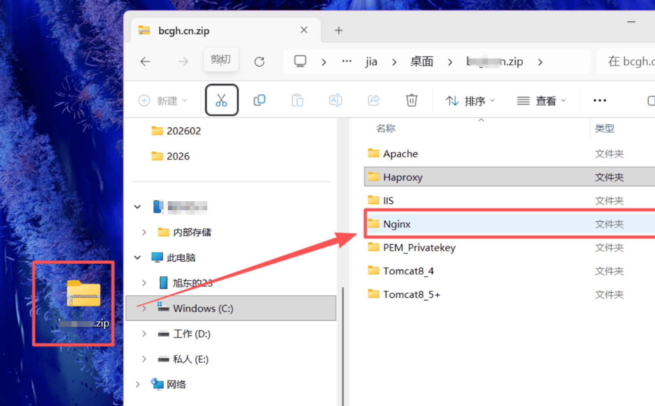Expand the Network tree node

[137, 385]
